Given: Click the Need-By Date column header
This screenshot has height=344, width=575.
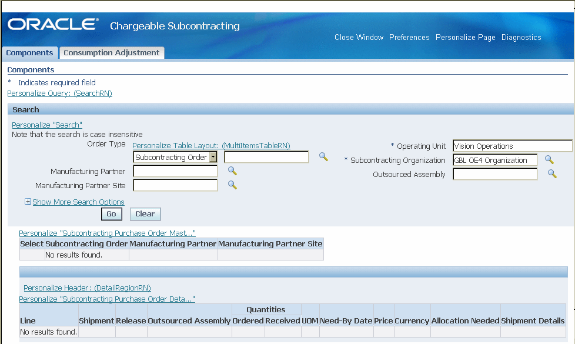Looking at the screenshot, I should click(346, 320).
